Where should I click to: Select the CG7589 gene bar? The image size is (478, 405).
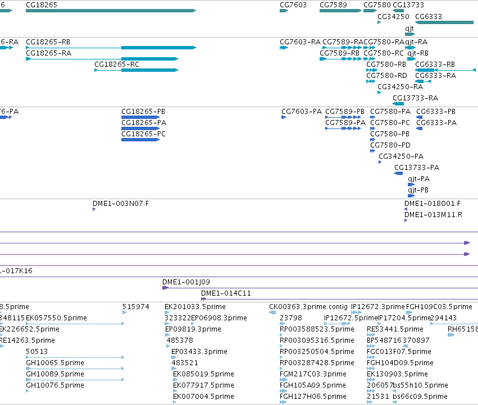(x=340, y=11)
